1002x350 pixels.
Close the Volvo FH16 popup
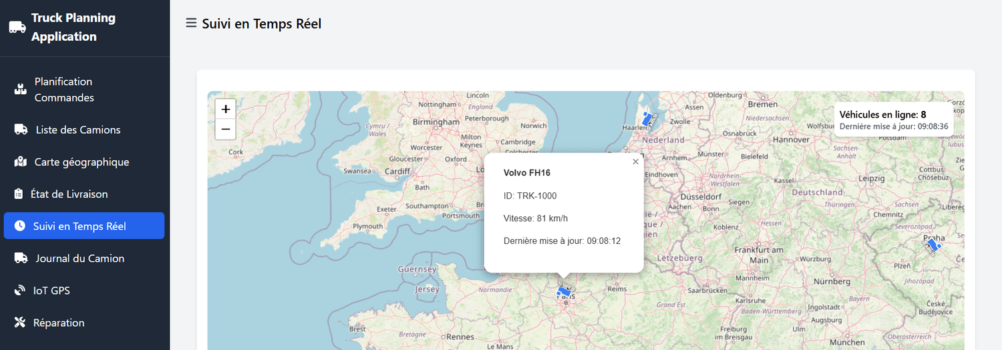click(635, 162)
